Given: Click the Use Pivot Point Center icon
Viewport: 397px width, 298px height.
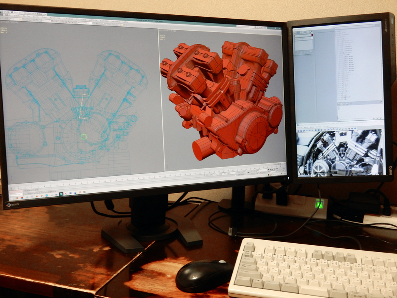Looking at the screenshot, I should pyautogui.click(x=52, y=21).
